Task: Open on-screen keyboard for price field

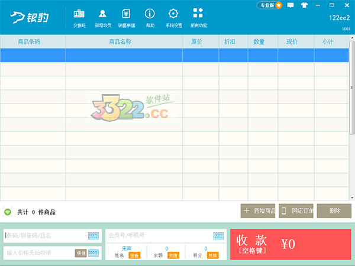Action: click(x=93, y=253)
